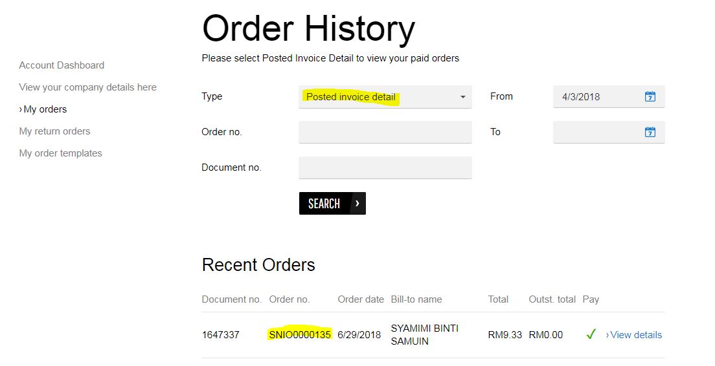The width and height of the screenshot is (715, 366).
Task: Click order number SNIO0000135
Action: point(300,335)
